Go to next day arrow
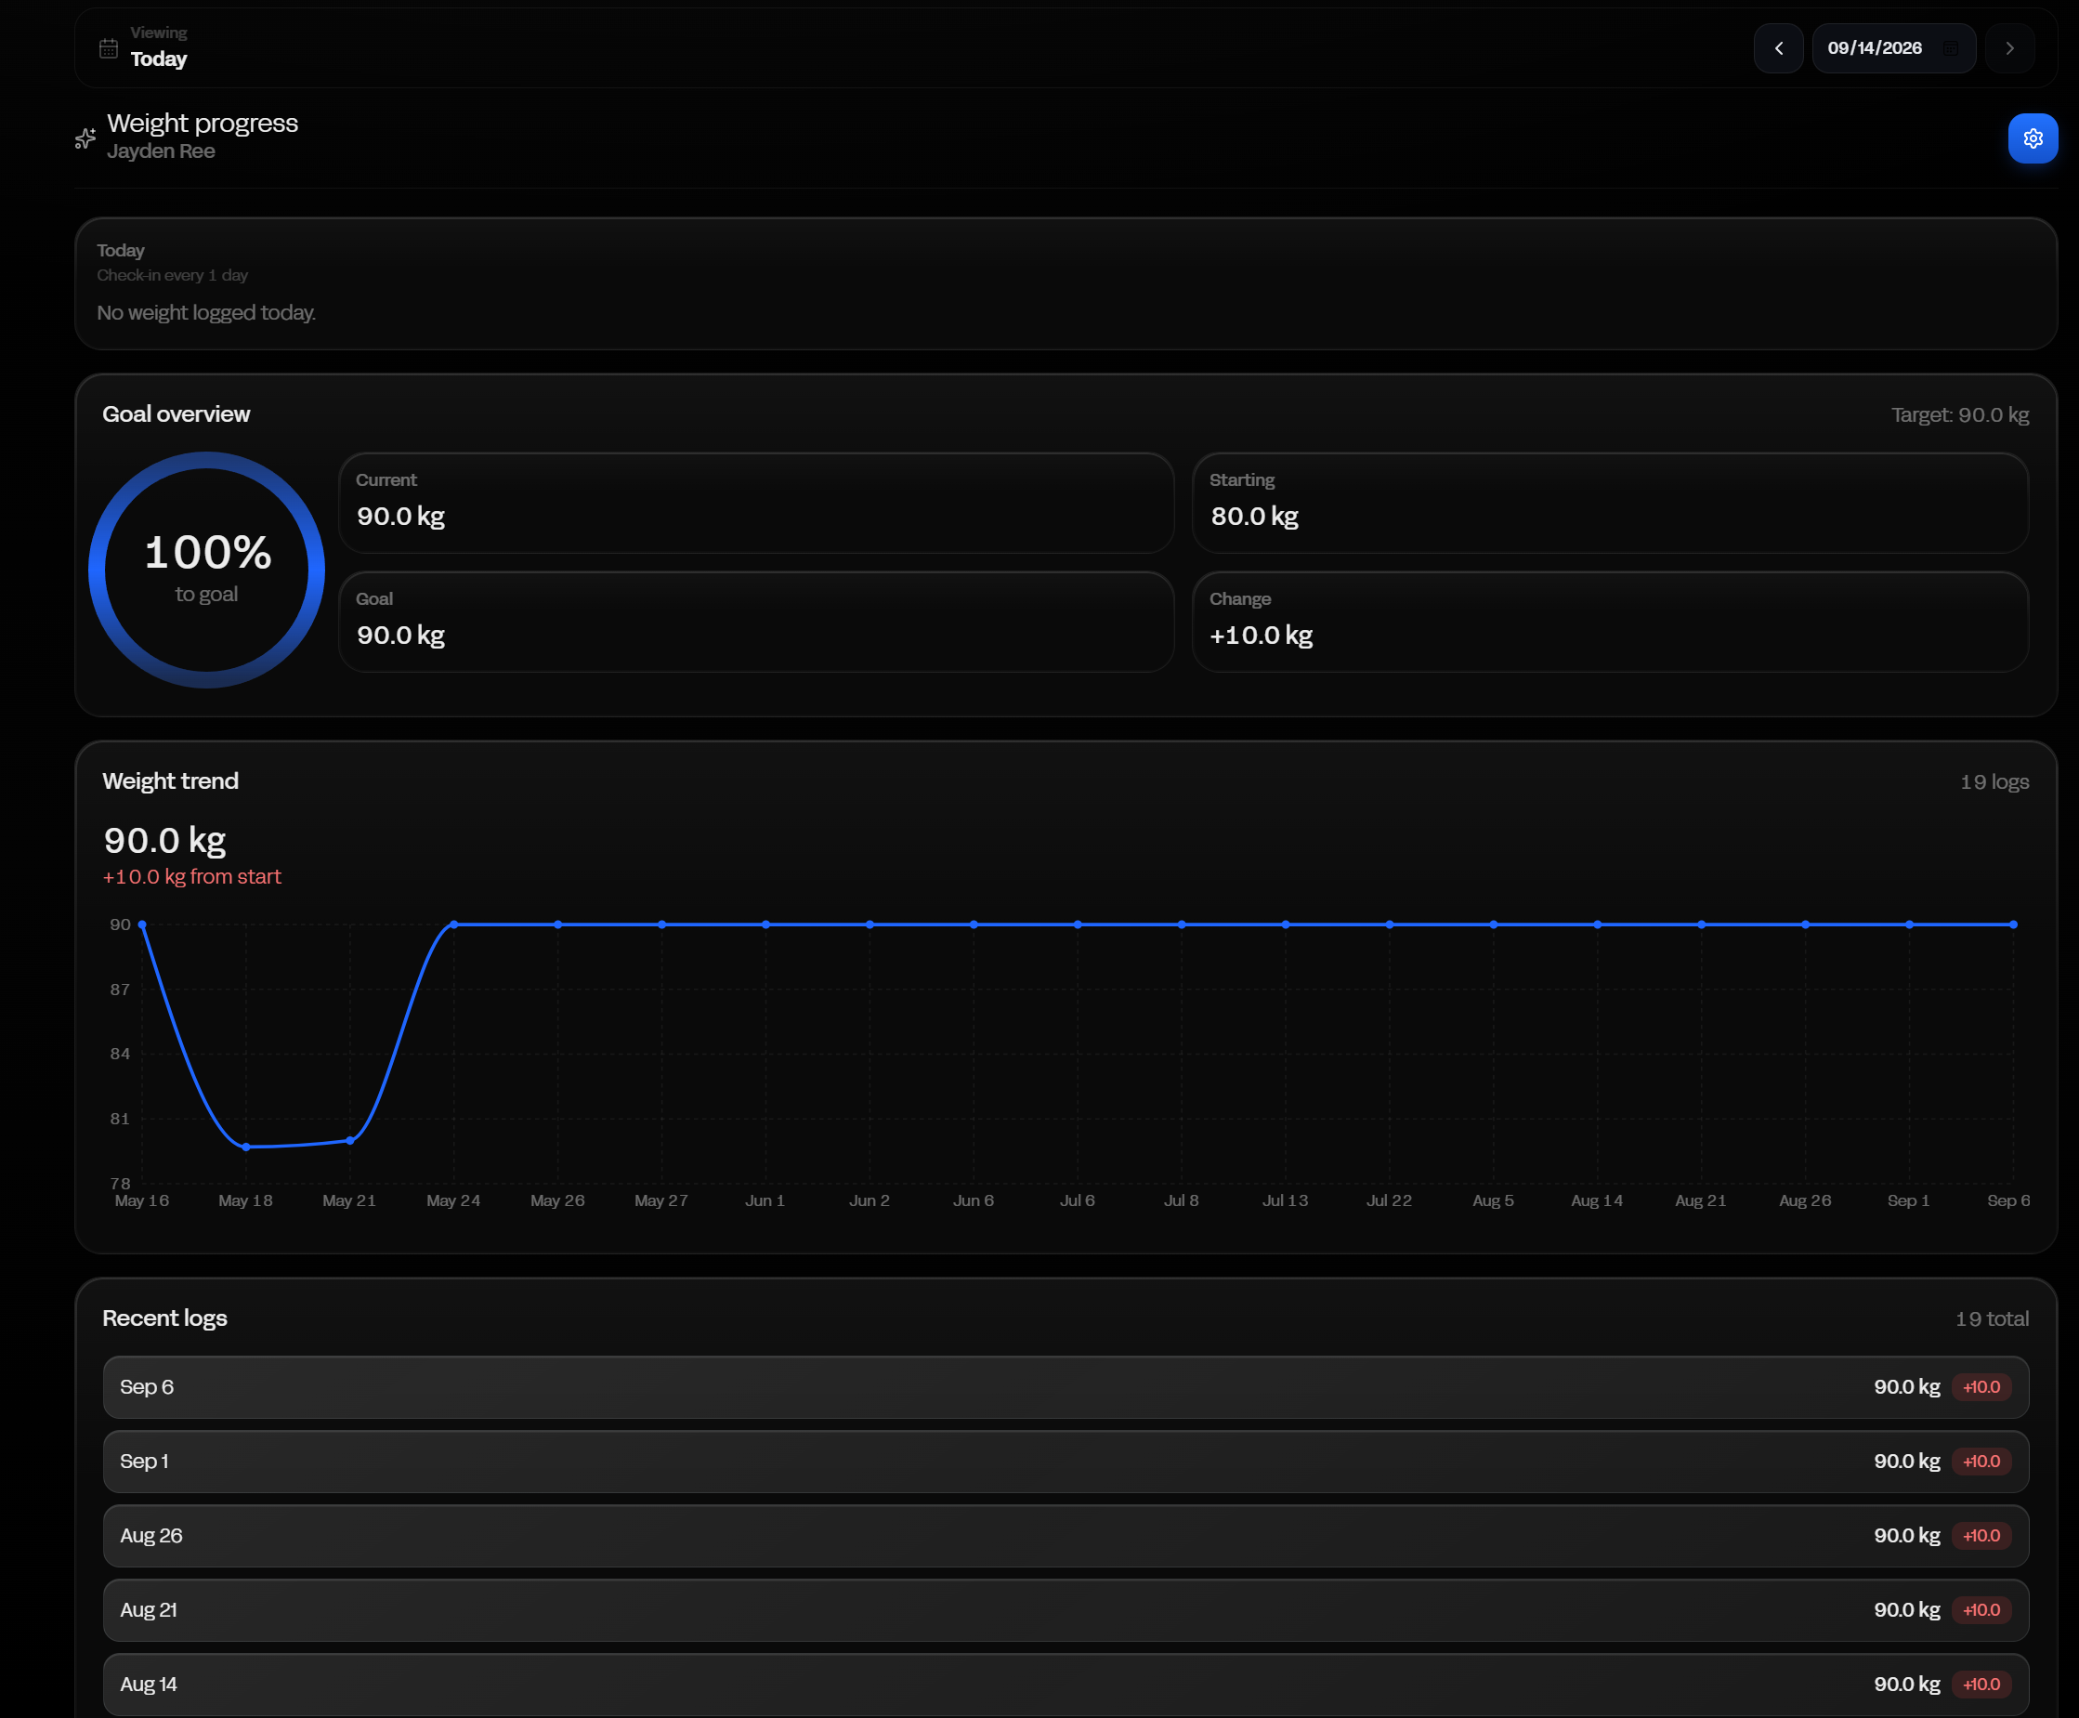 2009,48
